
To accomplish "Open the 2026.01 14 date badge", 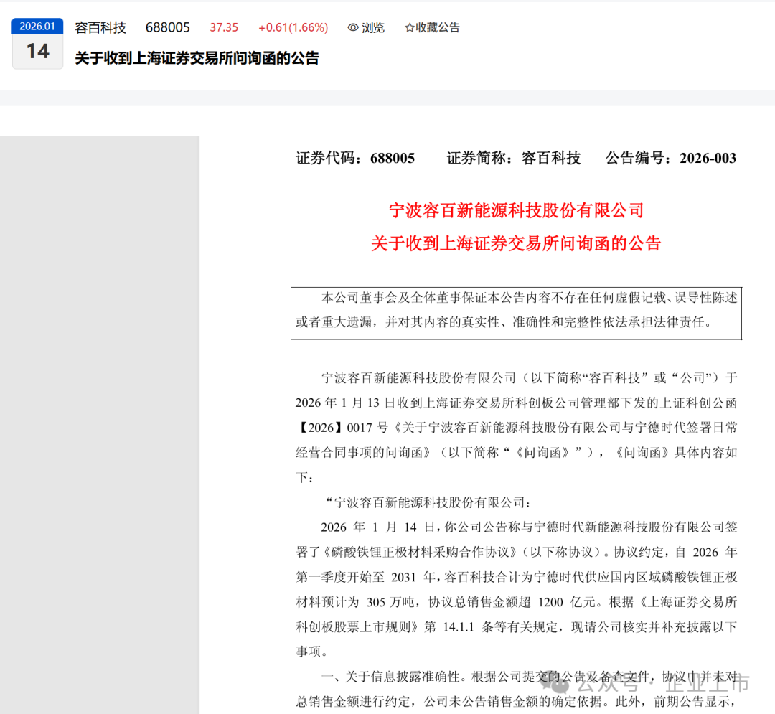I will pyautogui.click(x=37, y=44).
